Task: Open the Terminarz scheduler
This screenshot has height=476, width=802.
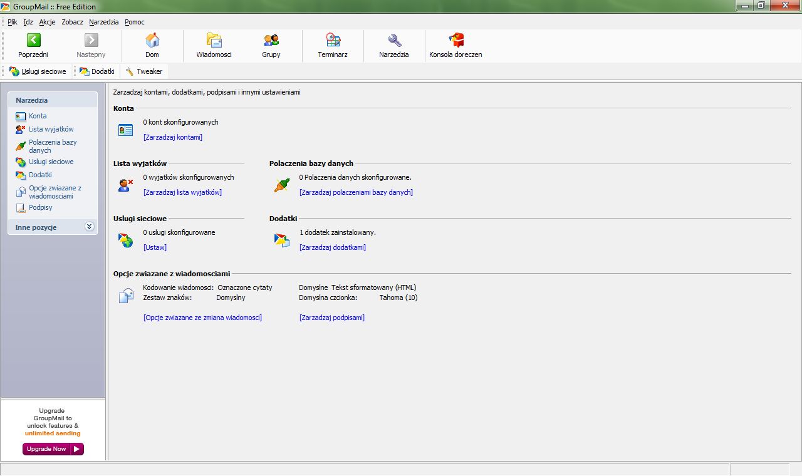Action: point(333,46)
